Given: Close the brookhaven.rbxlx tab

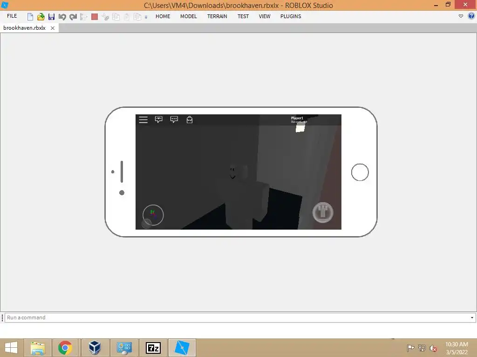Looking at the screenshot, I should 53,28.
